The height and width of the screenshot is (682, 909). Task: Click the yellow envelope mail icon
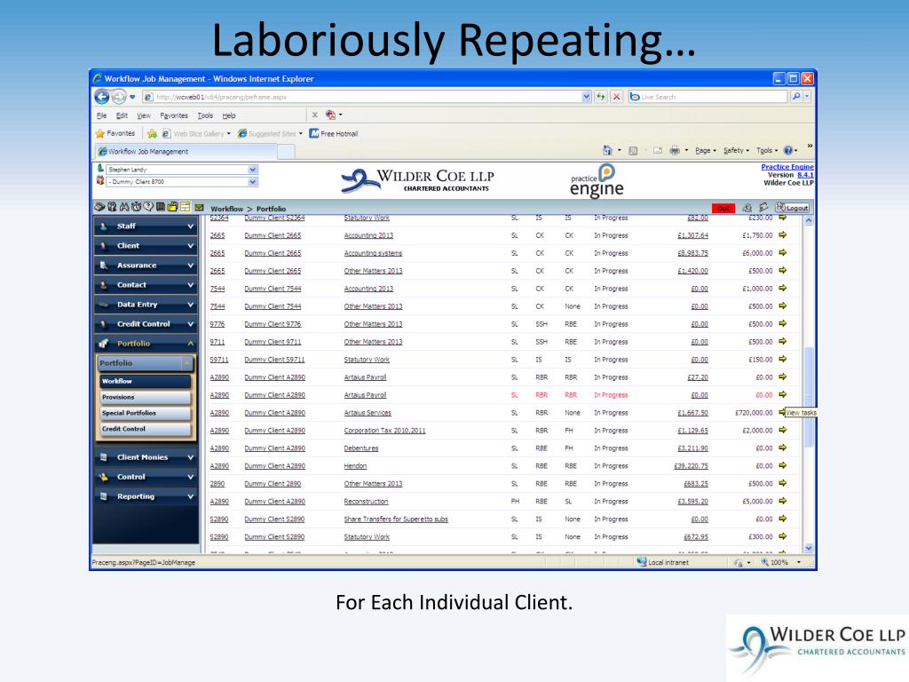[199, 207]
